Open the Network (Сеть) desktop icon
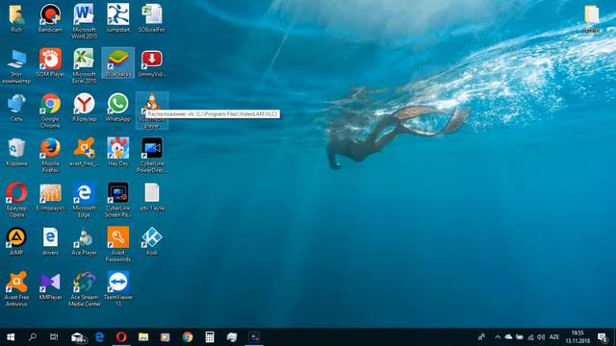The image size is (616, 346). tap(16, 108)
